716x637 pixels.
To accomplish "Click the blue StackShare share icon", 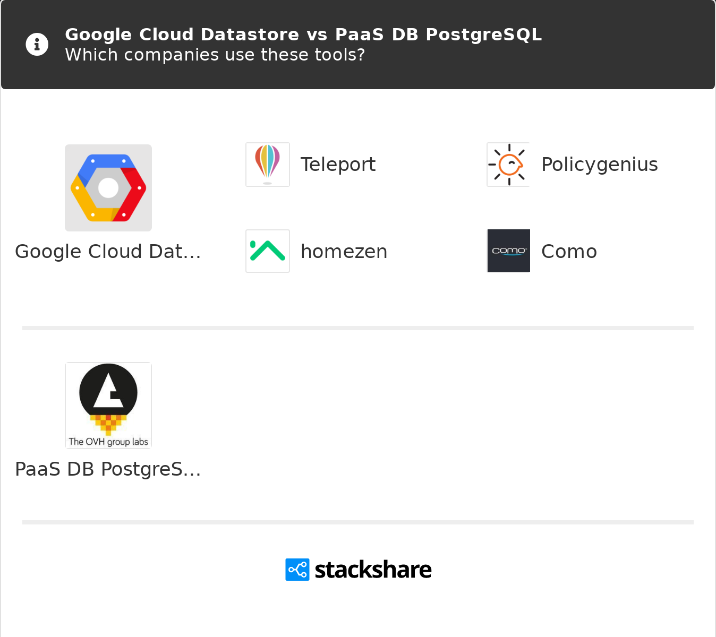I will click(297, 570).
